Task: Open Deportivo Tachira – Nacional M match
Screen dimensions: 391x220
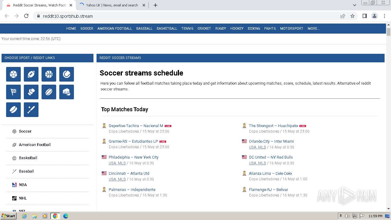Action: [136, 126]
